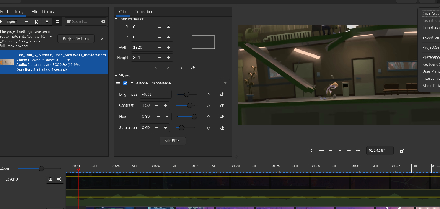Increase the Width value
The width and height of the screenshot is (440, 209).
[168, 48]
